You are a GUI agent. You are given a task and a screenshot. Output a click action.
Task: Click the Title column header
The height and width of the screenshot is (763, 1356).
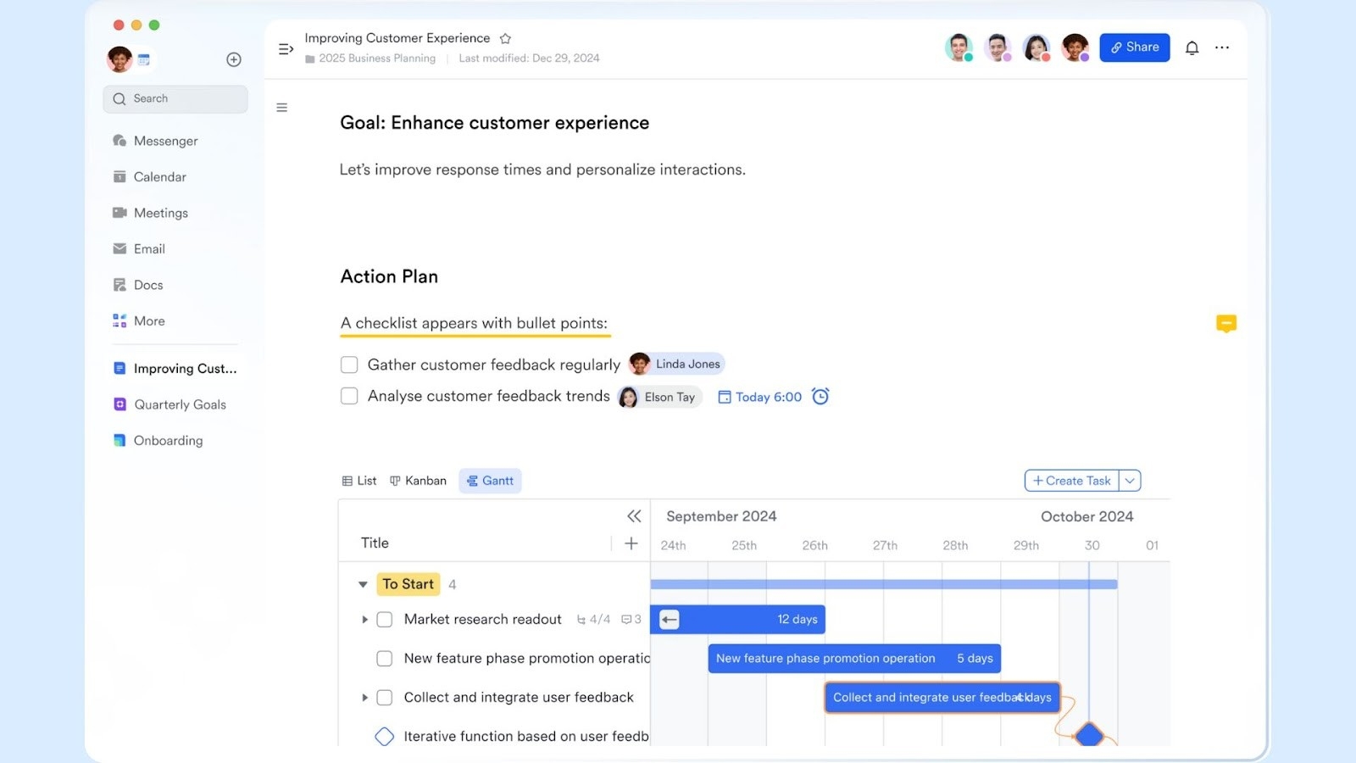[x=375, y=543]
